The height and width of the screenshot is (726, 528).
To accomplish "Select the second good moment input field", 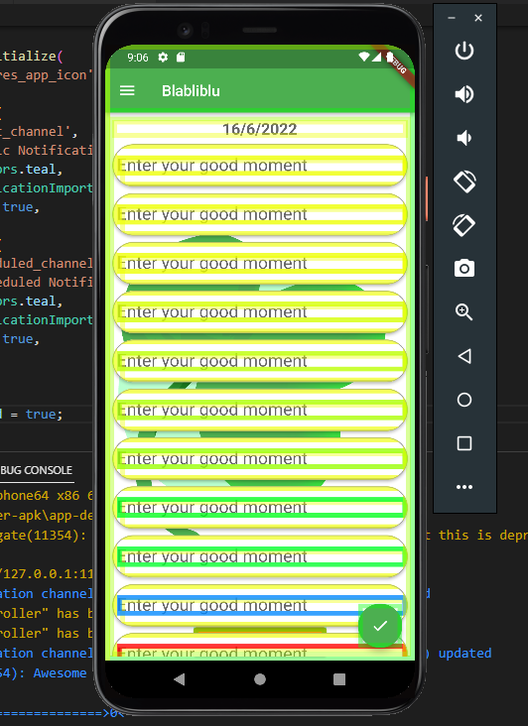I will coord(260,214).
